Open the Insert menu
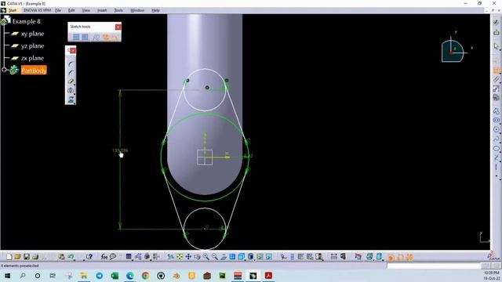This screenshot has width=502, height=282. pos(102,10)
